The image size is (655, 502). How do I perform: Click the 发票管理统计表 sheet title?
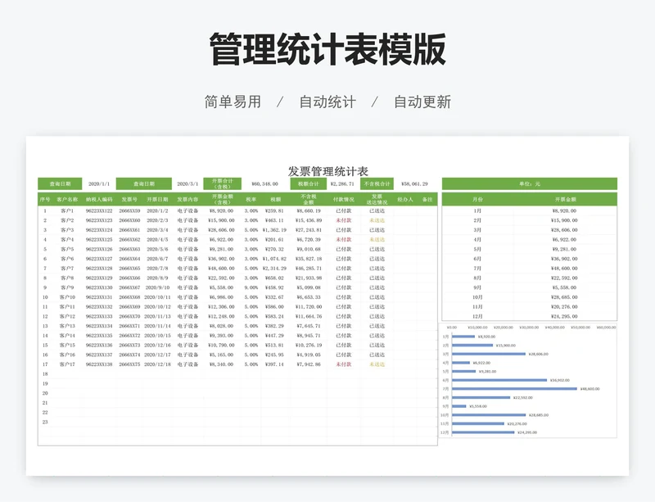(x=328, y=171)
